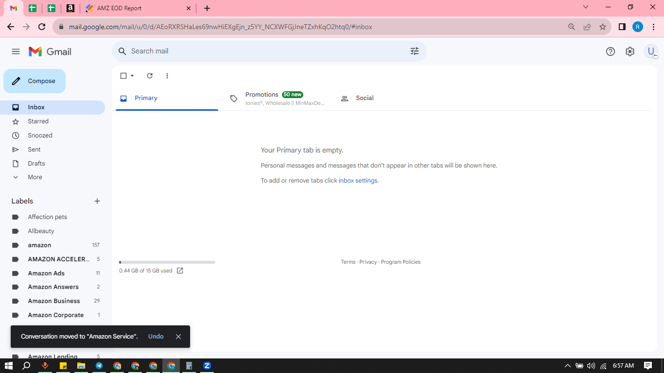This screenshot has width=664, height=373.
Task: Open Calculator from the taskbar
Action: (189, 366)
